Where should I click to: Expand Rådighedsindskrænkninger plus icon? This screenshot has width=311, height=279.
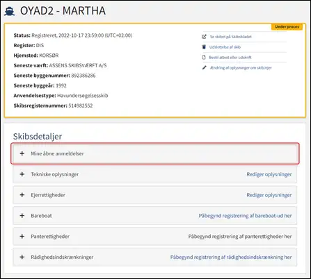tap(22, 257)
